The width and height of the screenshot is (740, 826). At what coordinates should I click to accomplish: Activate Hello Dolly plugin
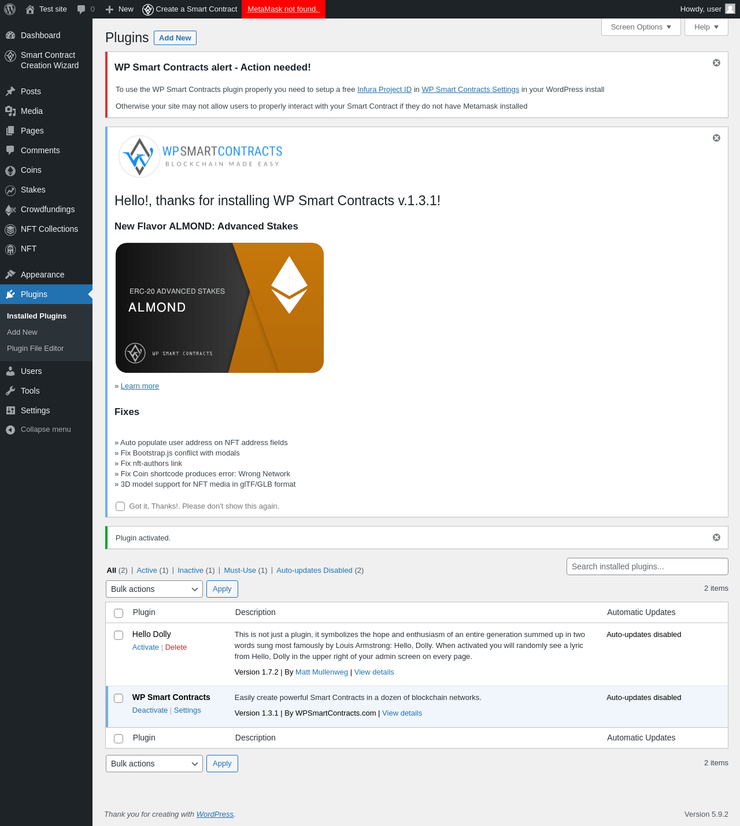[x=145, y=647]
